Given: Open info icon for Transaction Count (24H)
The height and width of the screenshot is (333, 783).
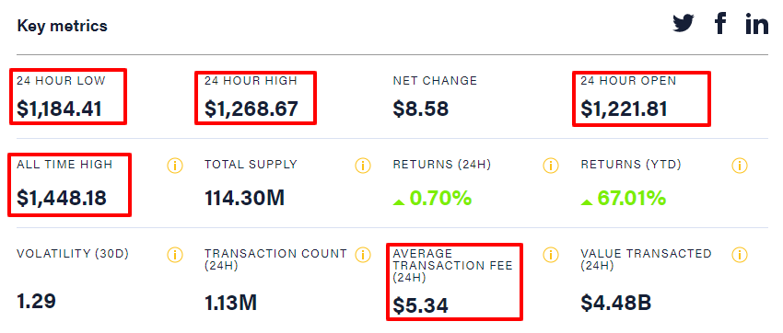Looking at the screenshot, I should click(363, 255).
